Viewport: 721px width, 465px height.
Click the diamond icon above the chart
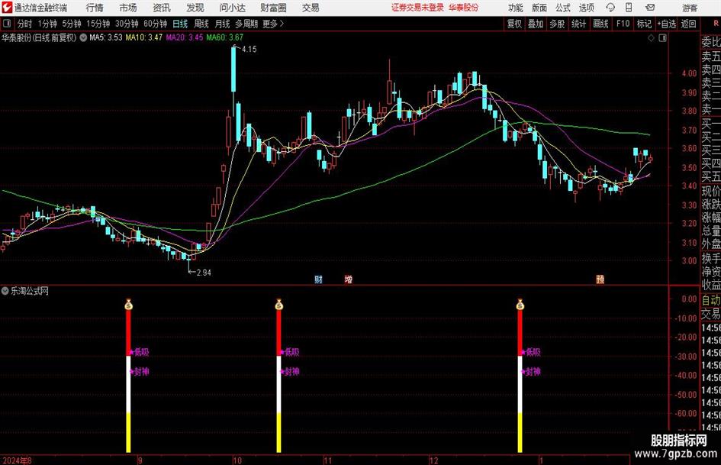click(651, 38)
